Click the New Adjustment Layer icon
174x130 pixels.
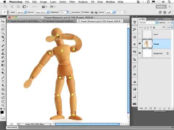click(155, 108)
